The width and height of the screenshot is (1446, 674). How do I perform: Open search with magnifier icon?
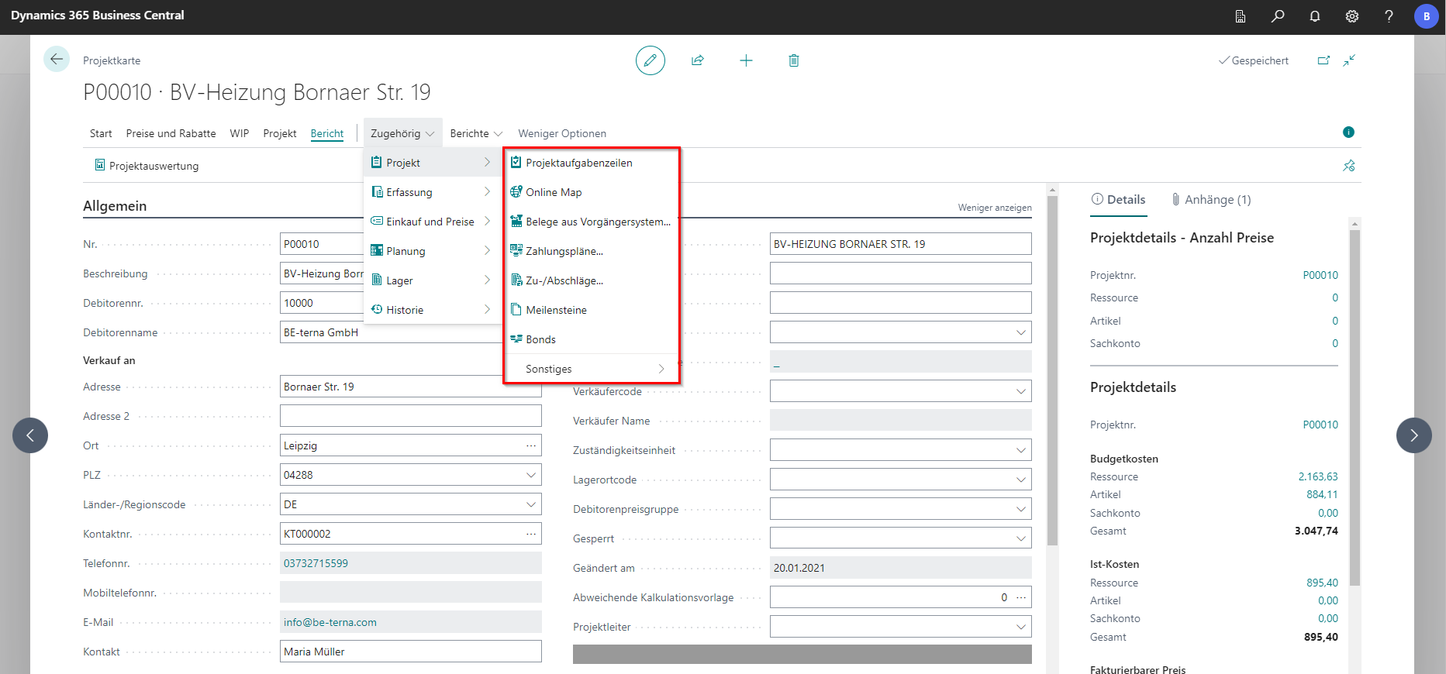tap(1278, 16)
